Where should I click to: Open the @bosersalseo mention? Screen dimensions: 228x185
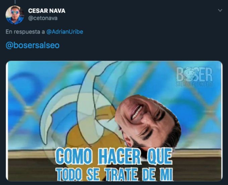tap(33, 45)
